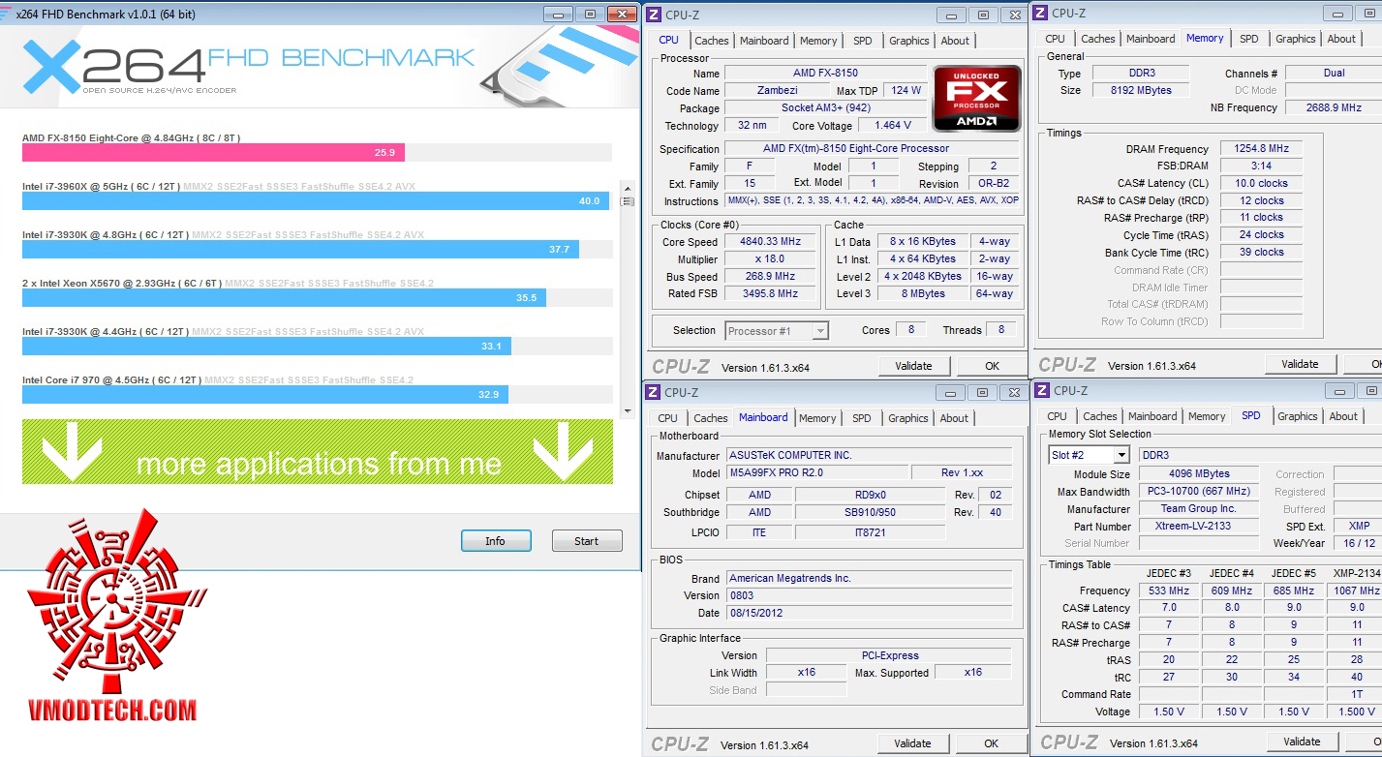Go to Graphics tab in CPU-Z memory slot window
Viewport: 1382px width, 757px height.
(1298, 416)
